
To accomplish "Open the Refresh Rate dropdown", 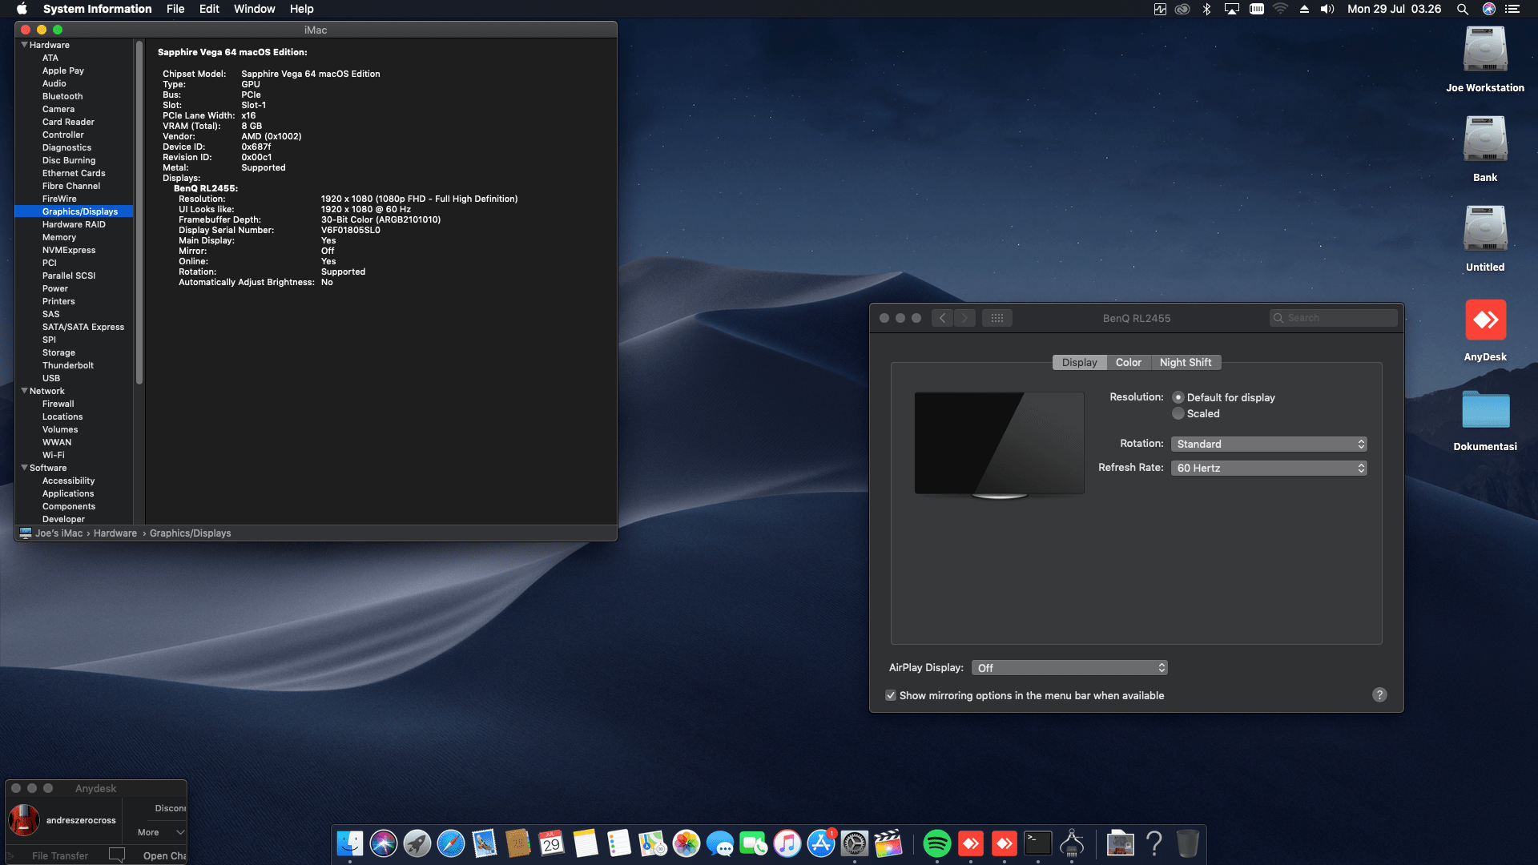I will [1269, 468].
